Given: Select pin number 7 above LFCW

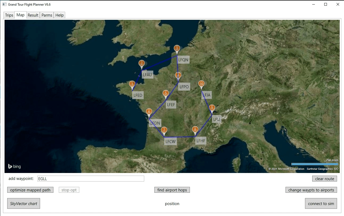Looking at the screenshot, I should tap(164, 130).
